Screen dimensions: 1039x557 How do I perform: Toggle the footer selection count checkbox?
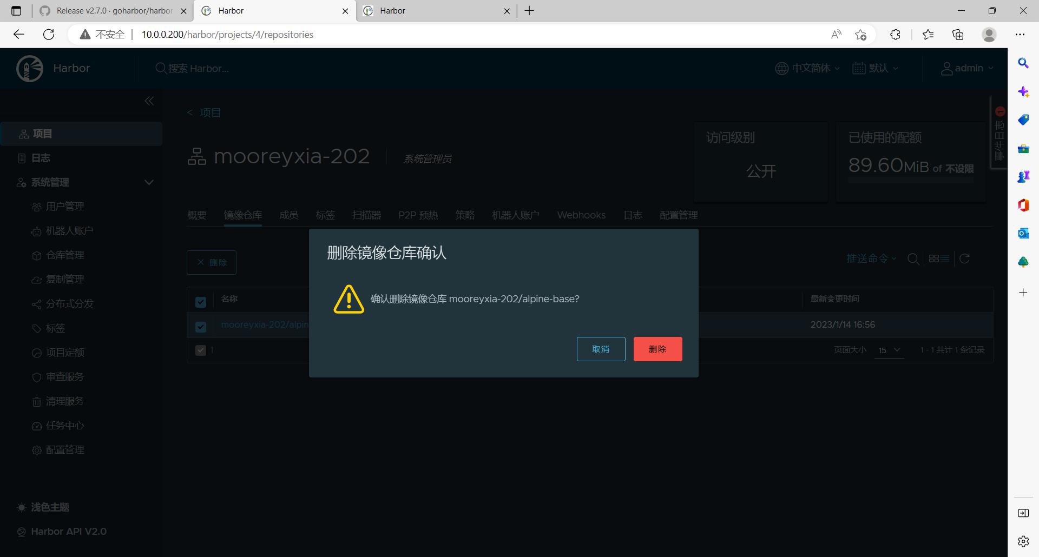201,350
